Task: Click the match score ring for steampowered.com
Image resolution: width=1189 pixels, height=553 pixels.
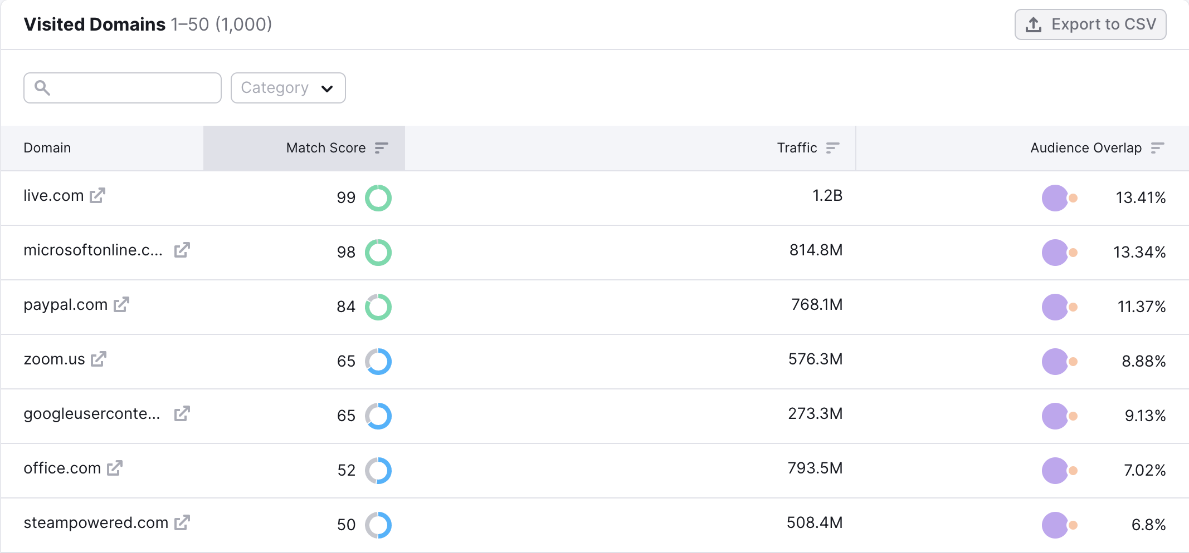Action: pos(378,525)
